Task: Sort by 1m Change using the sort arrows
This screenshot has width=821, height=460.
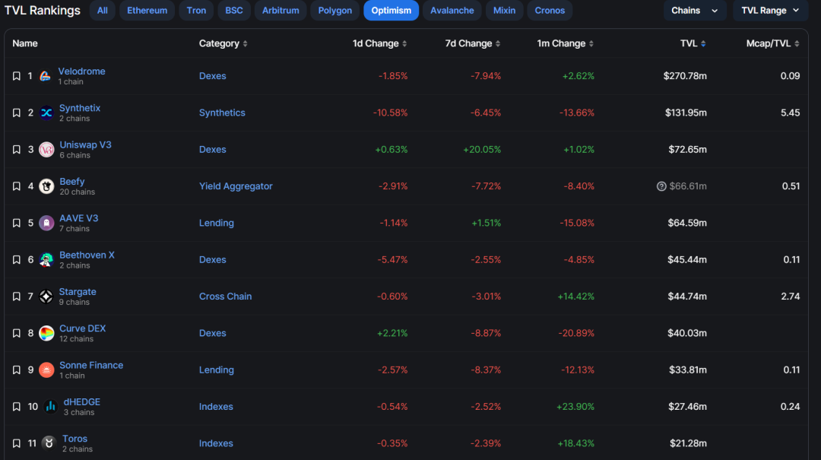Action: click(591, 43)
